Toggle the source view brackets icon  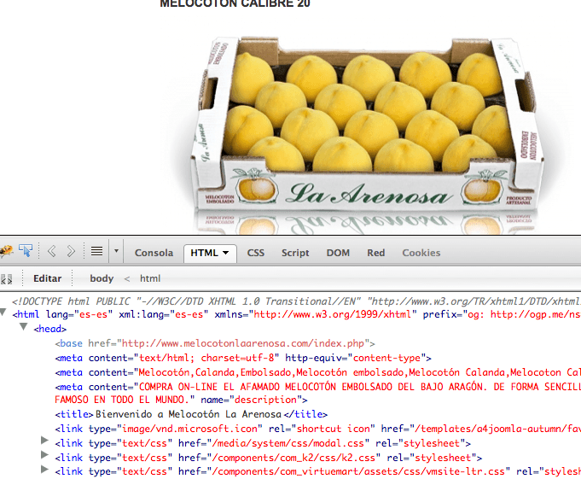point(6,279)
